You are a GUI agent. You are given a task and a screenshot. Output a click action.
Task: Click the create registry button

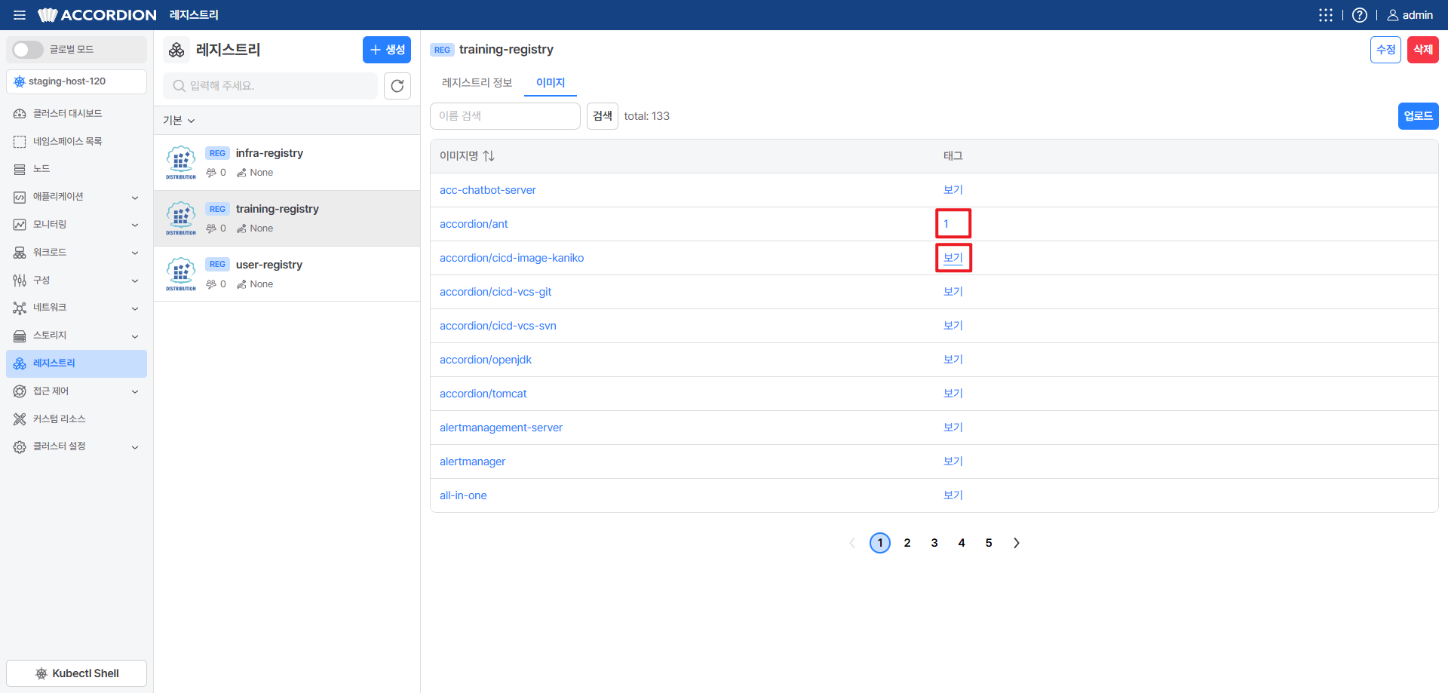tap(387, 50)
